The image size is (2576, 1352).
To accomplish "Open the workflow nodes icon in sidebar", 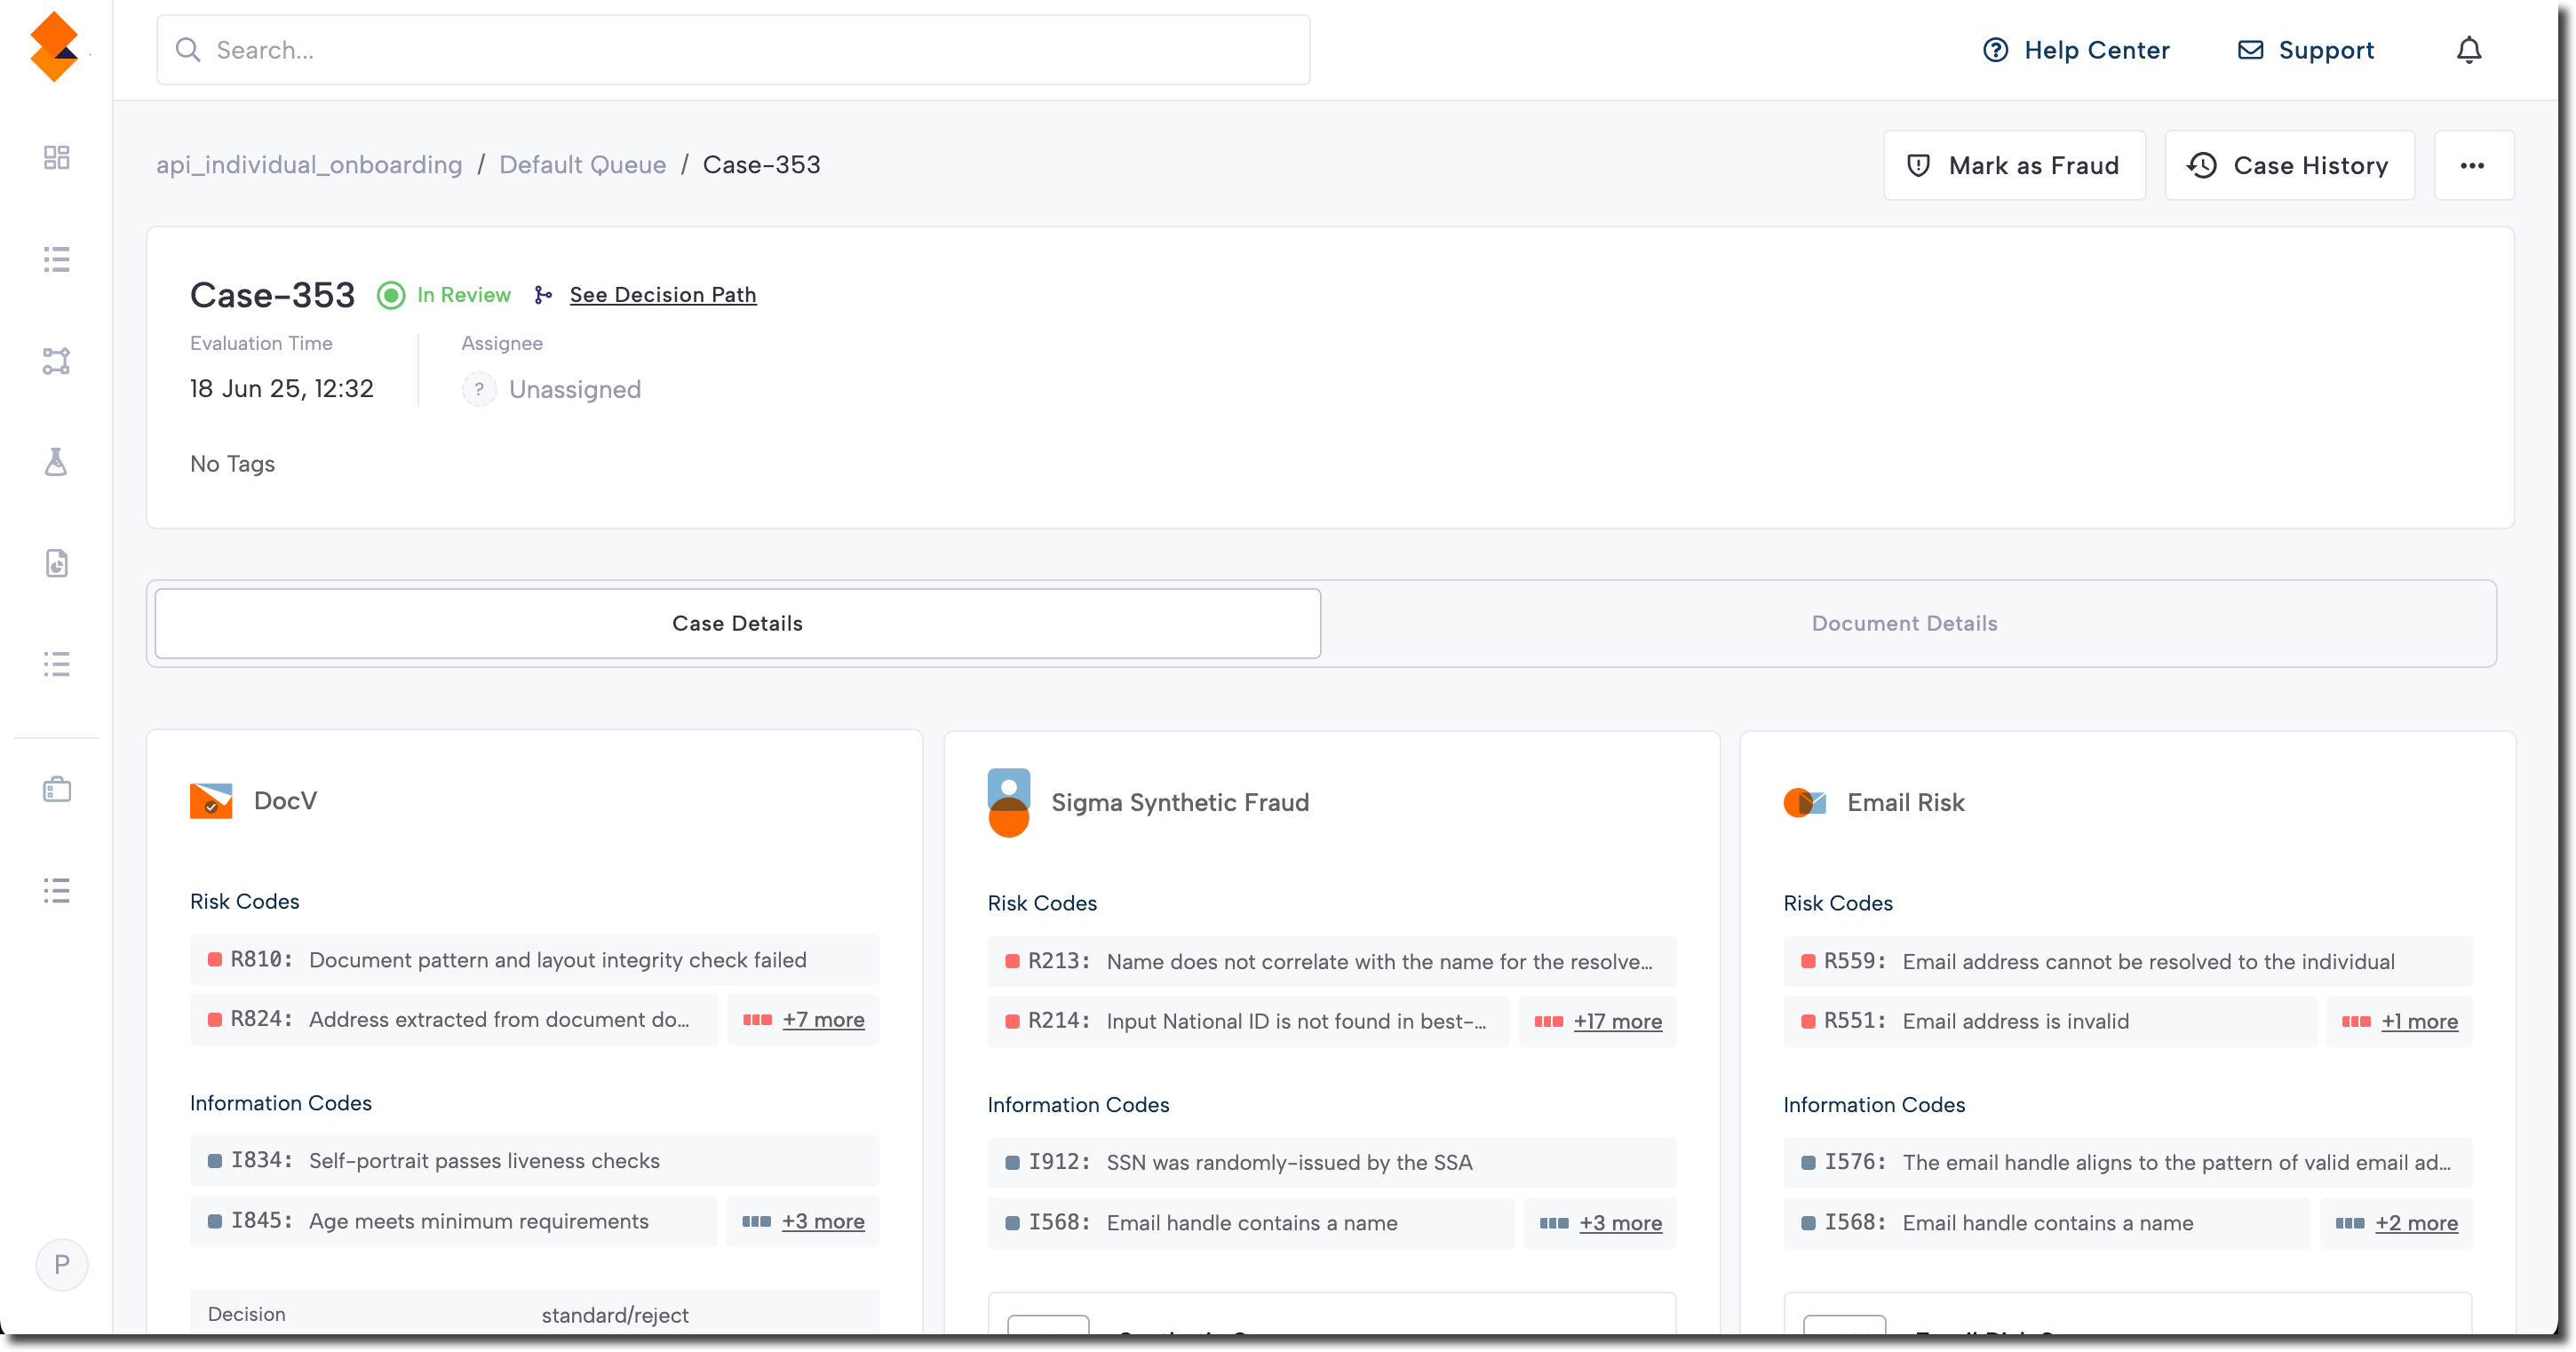I will [57, 361].
